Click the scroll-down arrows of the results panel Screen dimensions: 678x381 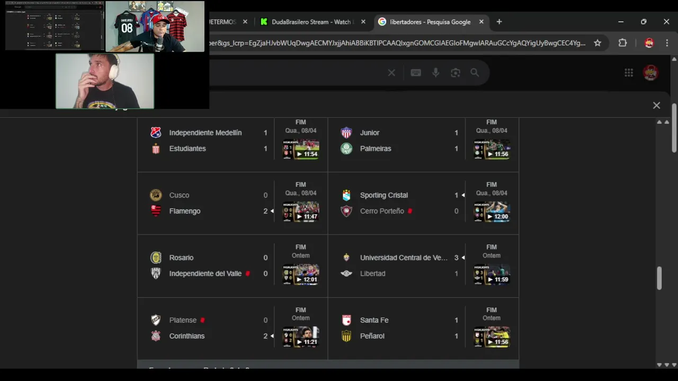tap(659, 365)
